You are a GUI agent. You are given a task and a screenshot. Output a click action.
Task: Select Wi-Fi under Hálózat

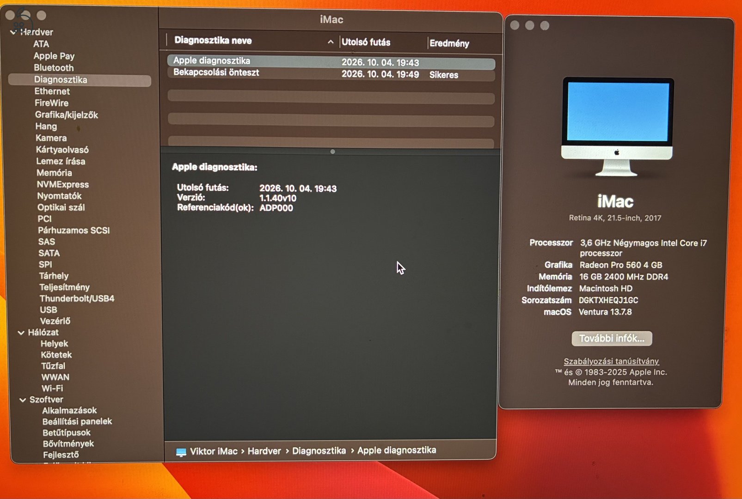pyautogui.click(x=52, y=389)
